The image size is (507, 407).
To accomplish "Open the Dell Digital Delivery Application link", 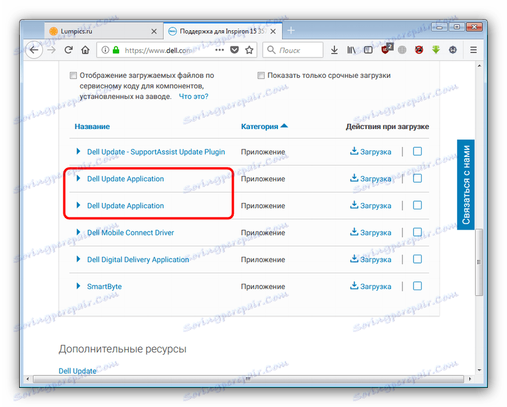I will coord(138,259).
